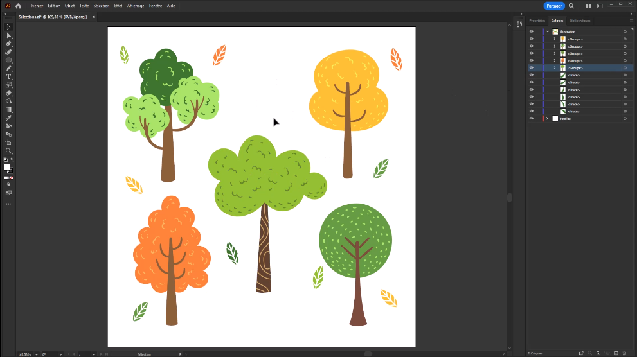Expand the Feuilles layer

point(547,119)
